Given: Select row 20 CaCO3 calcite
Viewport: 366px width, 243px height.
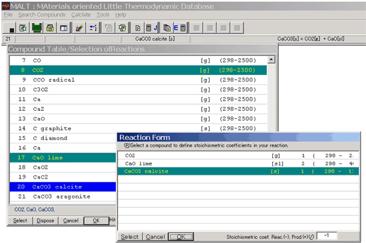Looking at the screenshot, I should click(63, 187).
